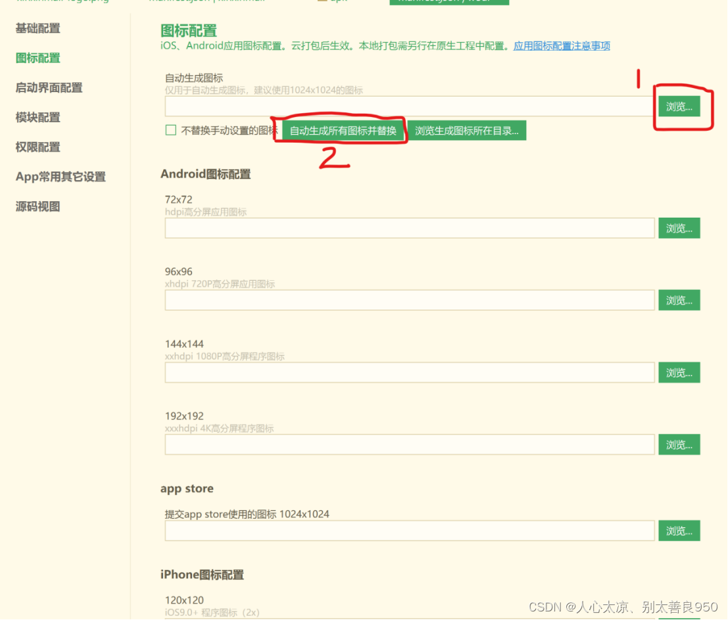
Task: Open App常用其它设置 configuration
Action: pos(60,176)
